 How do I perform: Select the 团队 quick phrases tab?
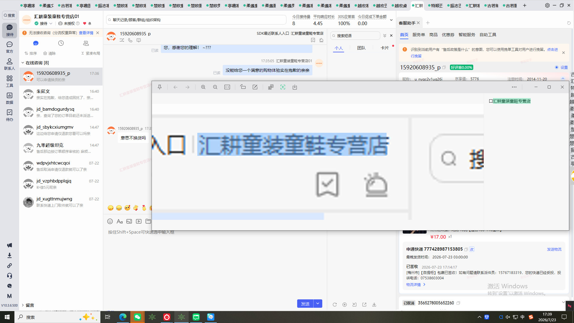click(x=361, y=48)
